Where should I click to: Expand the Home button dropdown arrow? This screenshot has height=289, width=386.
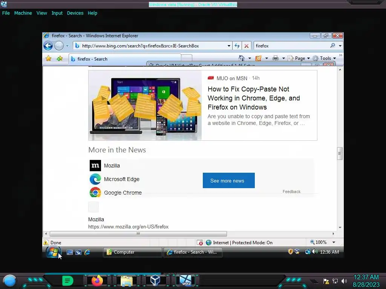[x=250, y=58]
